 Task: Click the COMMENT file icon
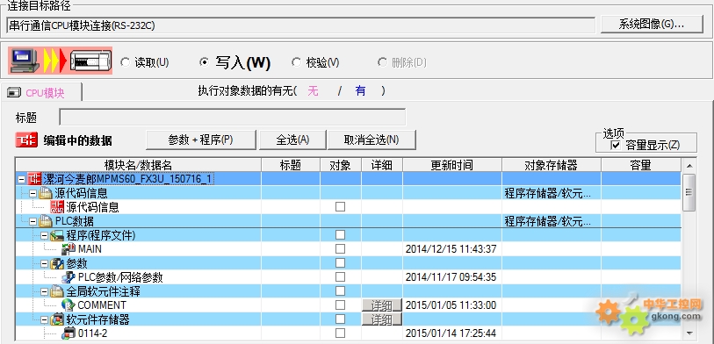click(69, 305)
